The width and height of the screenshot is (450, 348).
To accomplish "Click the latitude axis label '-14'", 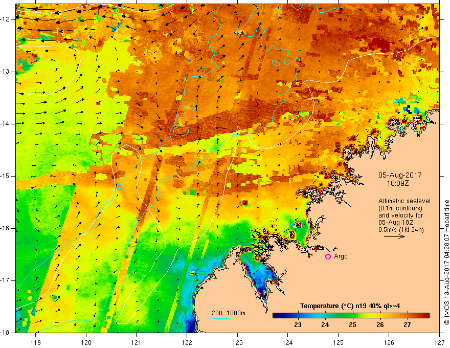I will pyautogui.click(x=6, y=124).
